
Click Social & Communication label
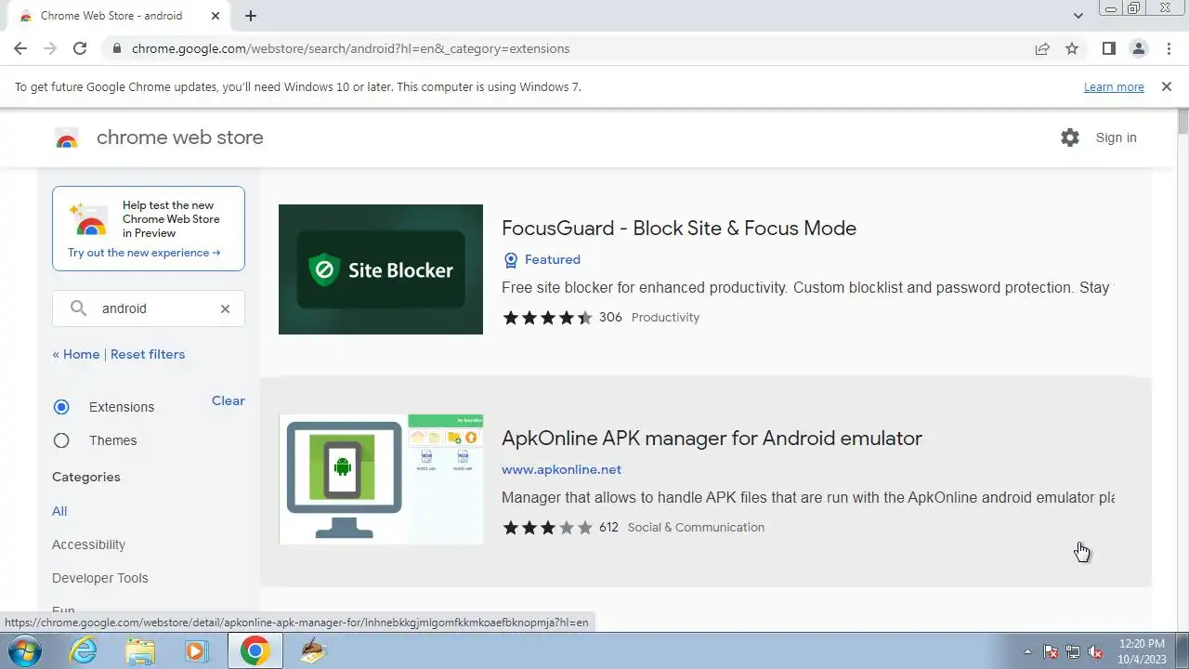pyautogui.click(x=696, y=528)
